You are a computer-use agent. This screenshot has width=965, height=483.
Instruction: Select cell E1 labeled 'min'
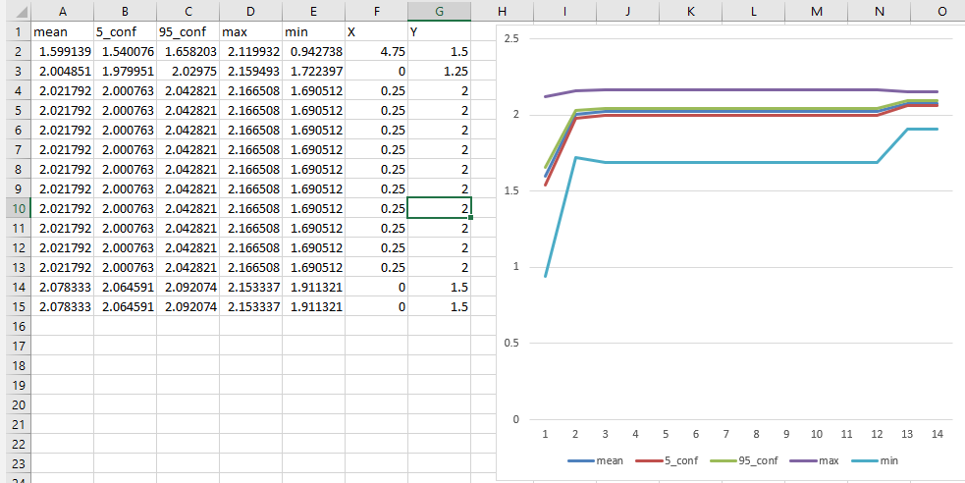(x=314, y=31)
